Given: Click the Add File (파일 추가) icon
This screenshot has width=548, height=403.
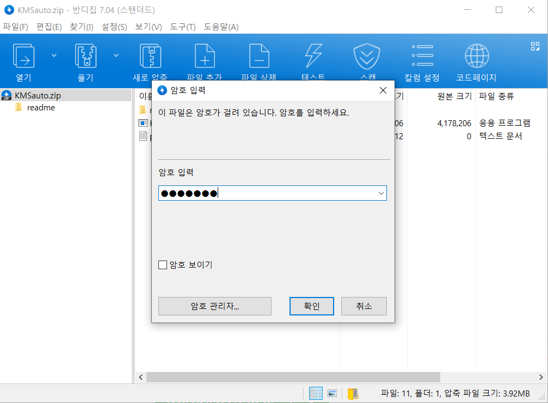Looking at the screenshot, I should 205,56.
